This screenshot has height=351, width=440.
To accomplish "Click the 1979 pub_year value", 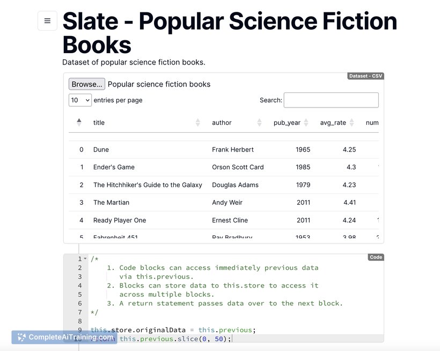I will [x=303, y=185].
